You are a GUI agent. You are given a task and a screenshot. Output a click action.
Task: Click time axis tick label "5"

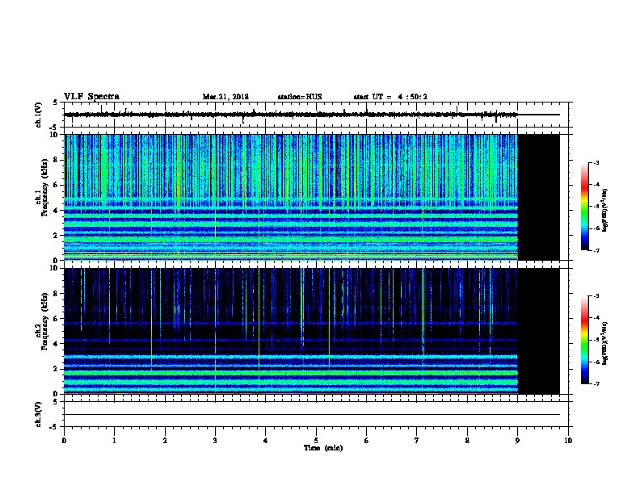(x=316, y=441)
